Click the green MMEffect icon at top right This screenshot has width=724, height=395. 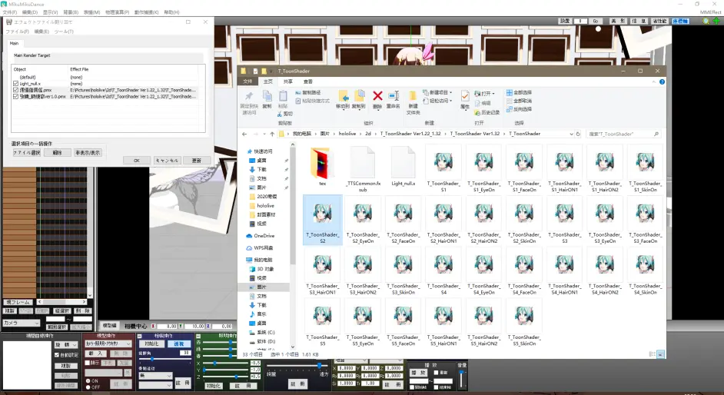(x=716, y=21)
